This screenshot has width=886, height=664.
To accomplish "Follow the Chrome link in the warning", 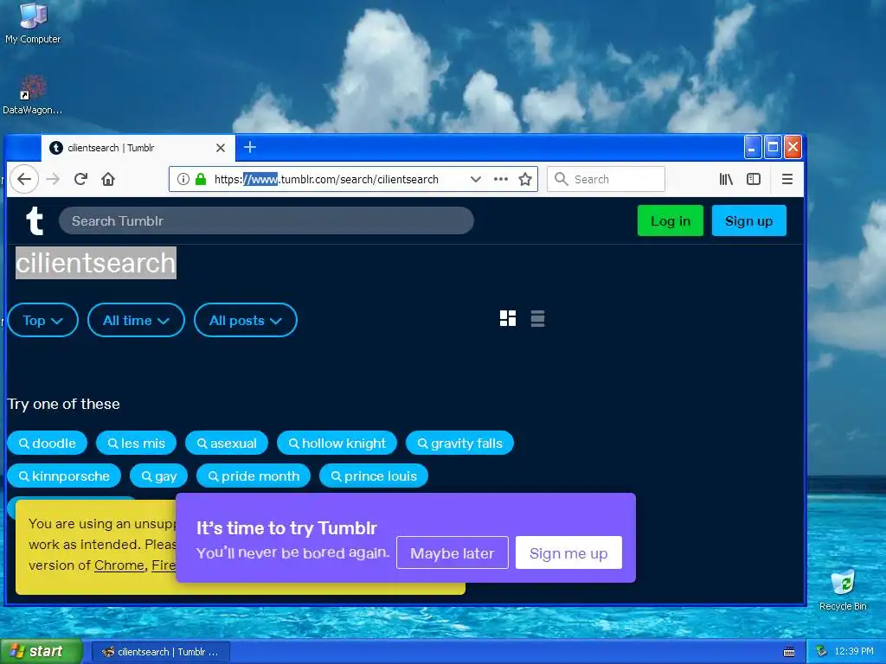I will [119, 565].
